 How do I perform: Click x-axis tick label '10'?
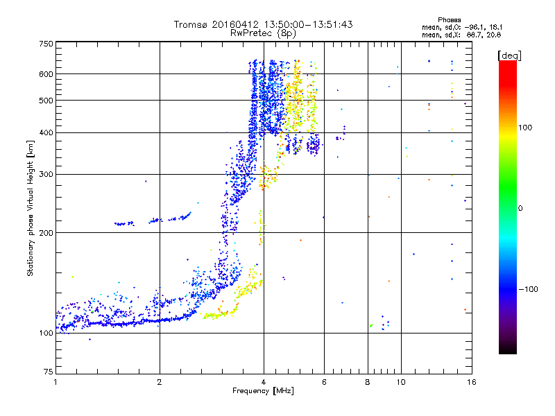(x=401, y=382)
